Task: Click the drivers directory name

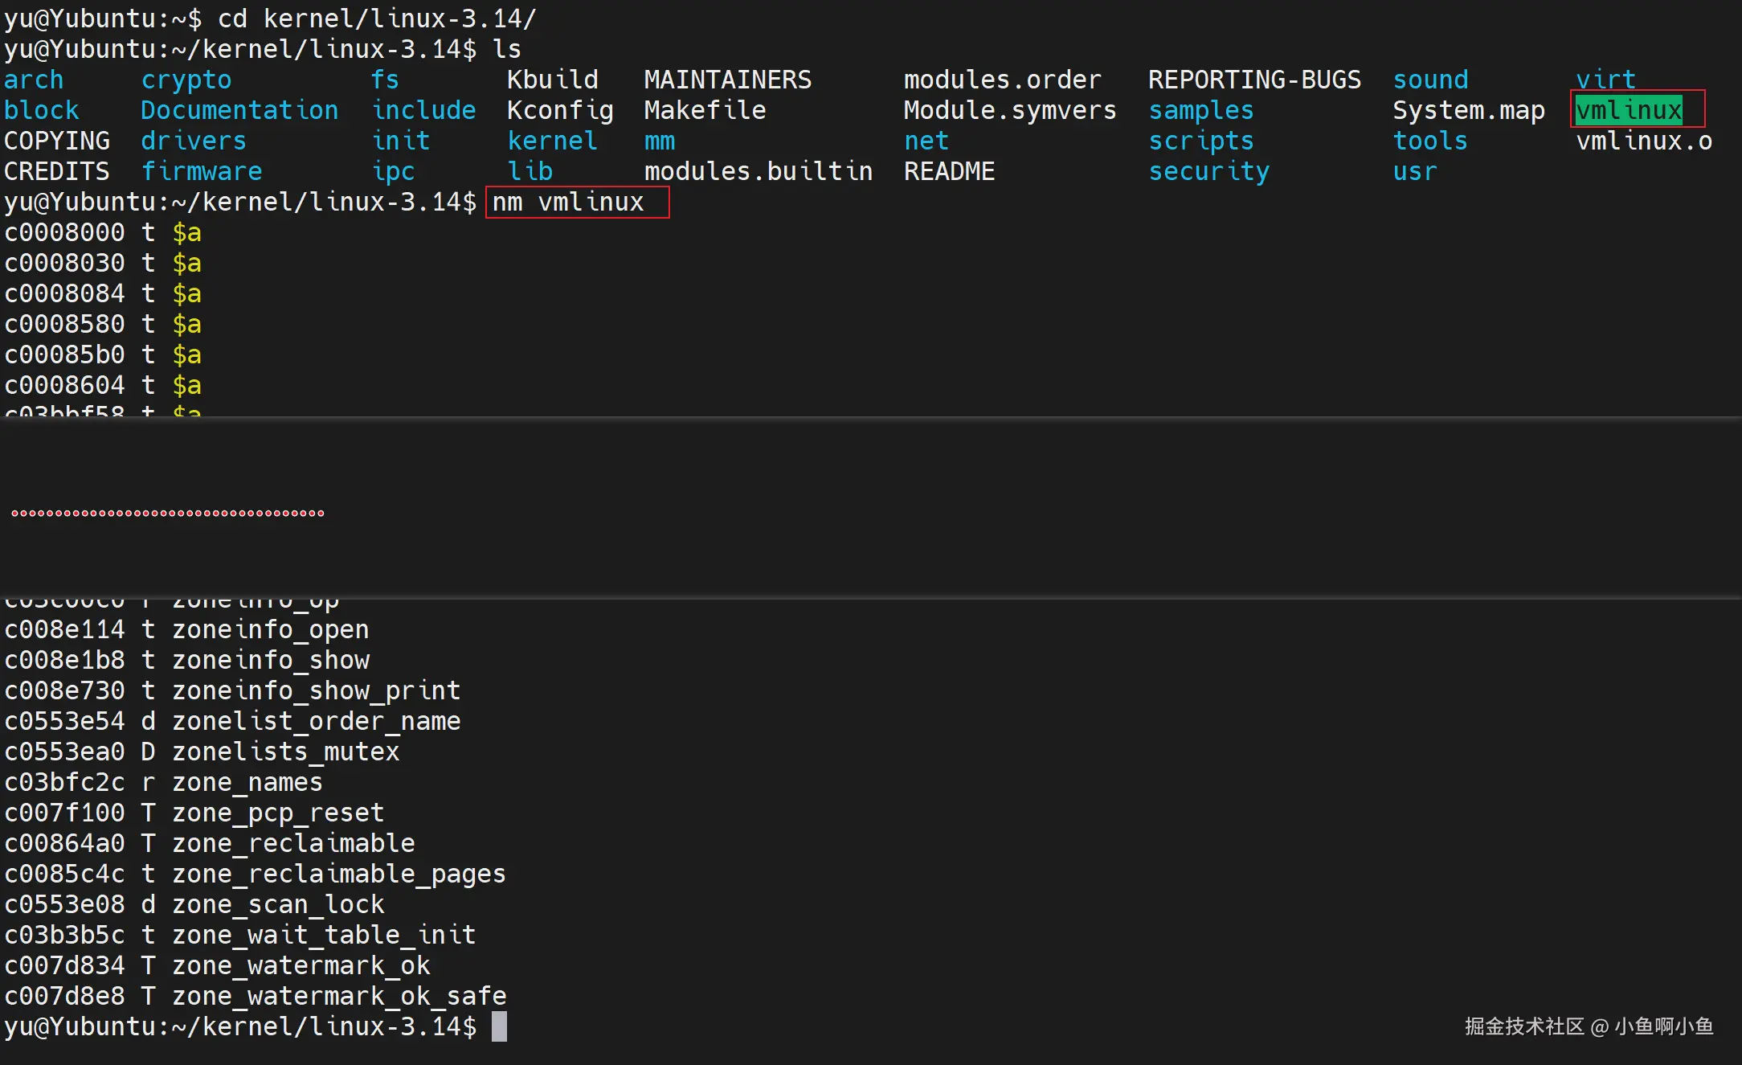Action: [x=193, y=141]
